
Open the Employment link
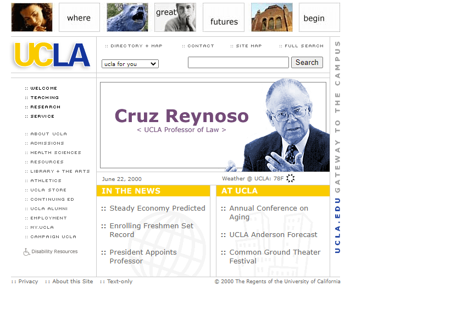click(46, 218)
